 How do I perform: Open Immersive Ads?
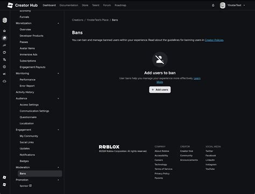pos(29,55)
